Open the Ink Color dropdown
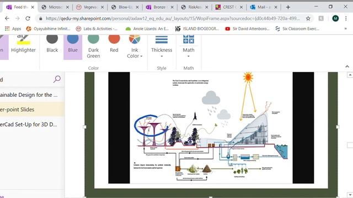Viewport: 353px width, 198px height. 135,47
